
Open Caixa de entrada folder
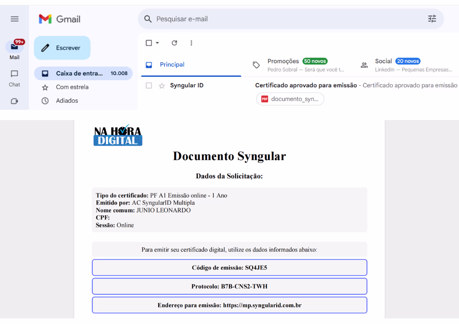(x=83, y=73)
